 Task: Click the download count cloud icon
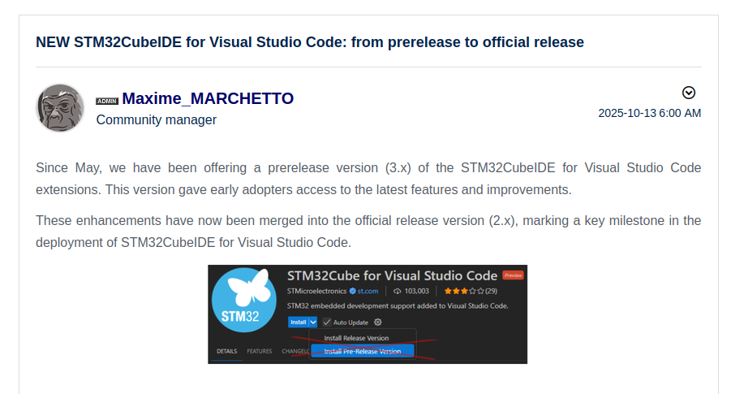(398, 291)
